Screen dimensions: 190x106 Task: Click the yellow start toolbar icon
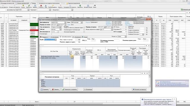tap(23, 6)
